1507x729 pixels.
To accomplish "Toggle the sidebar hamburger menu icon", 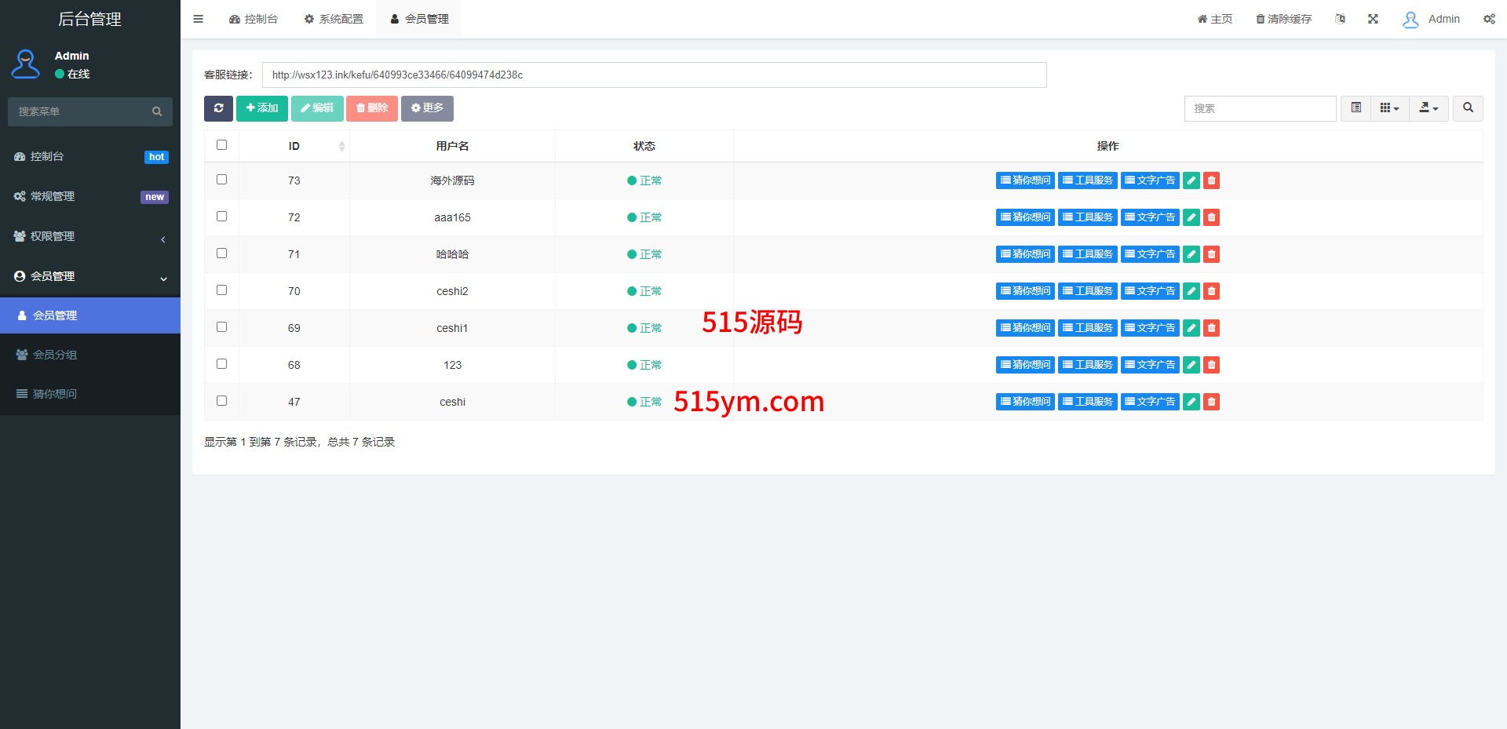I will click(x=199, y=19).
